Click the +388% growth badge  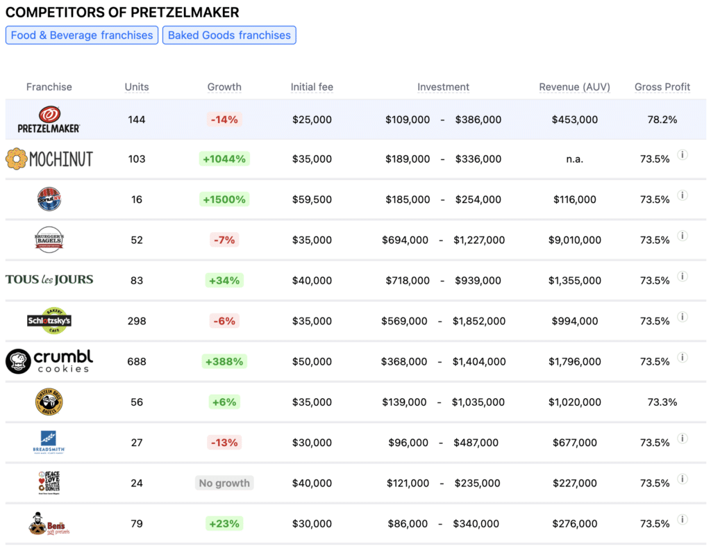click(x=224, y=361)
